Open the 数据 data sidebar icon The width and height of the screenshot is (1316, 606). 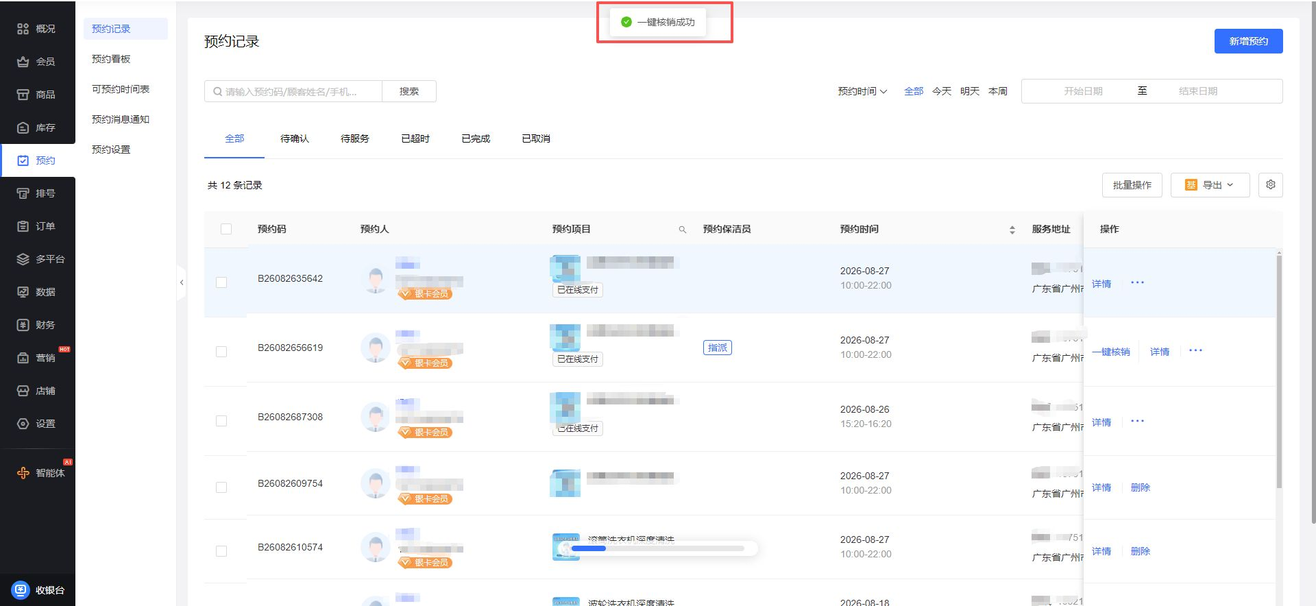tap(23, 292)
